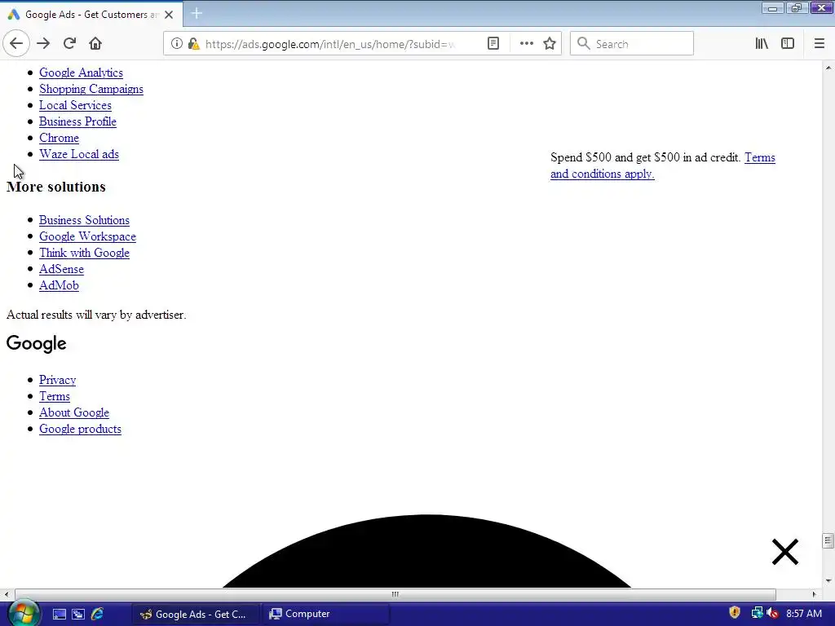Close the Google Ads tab
This screenshot has width=835, height=626.
[x=169, y=15]
